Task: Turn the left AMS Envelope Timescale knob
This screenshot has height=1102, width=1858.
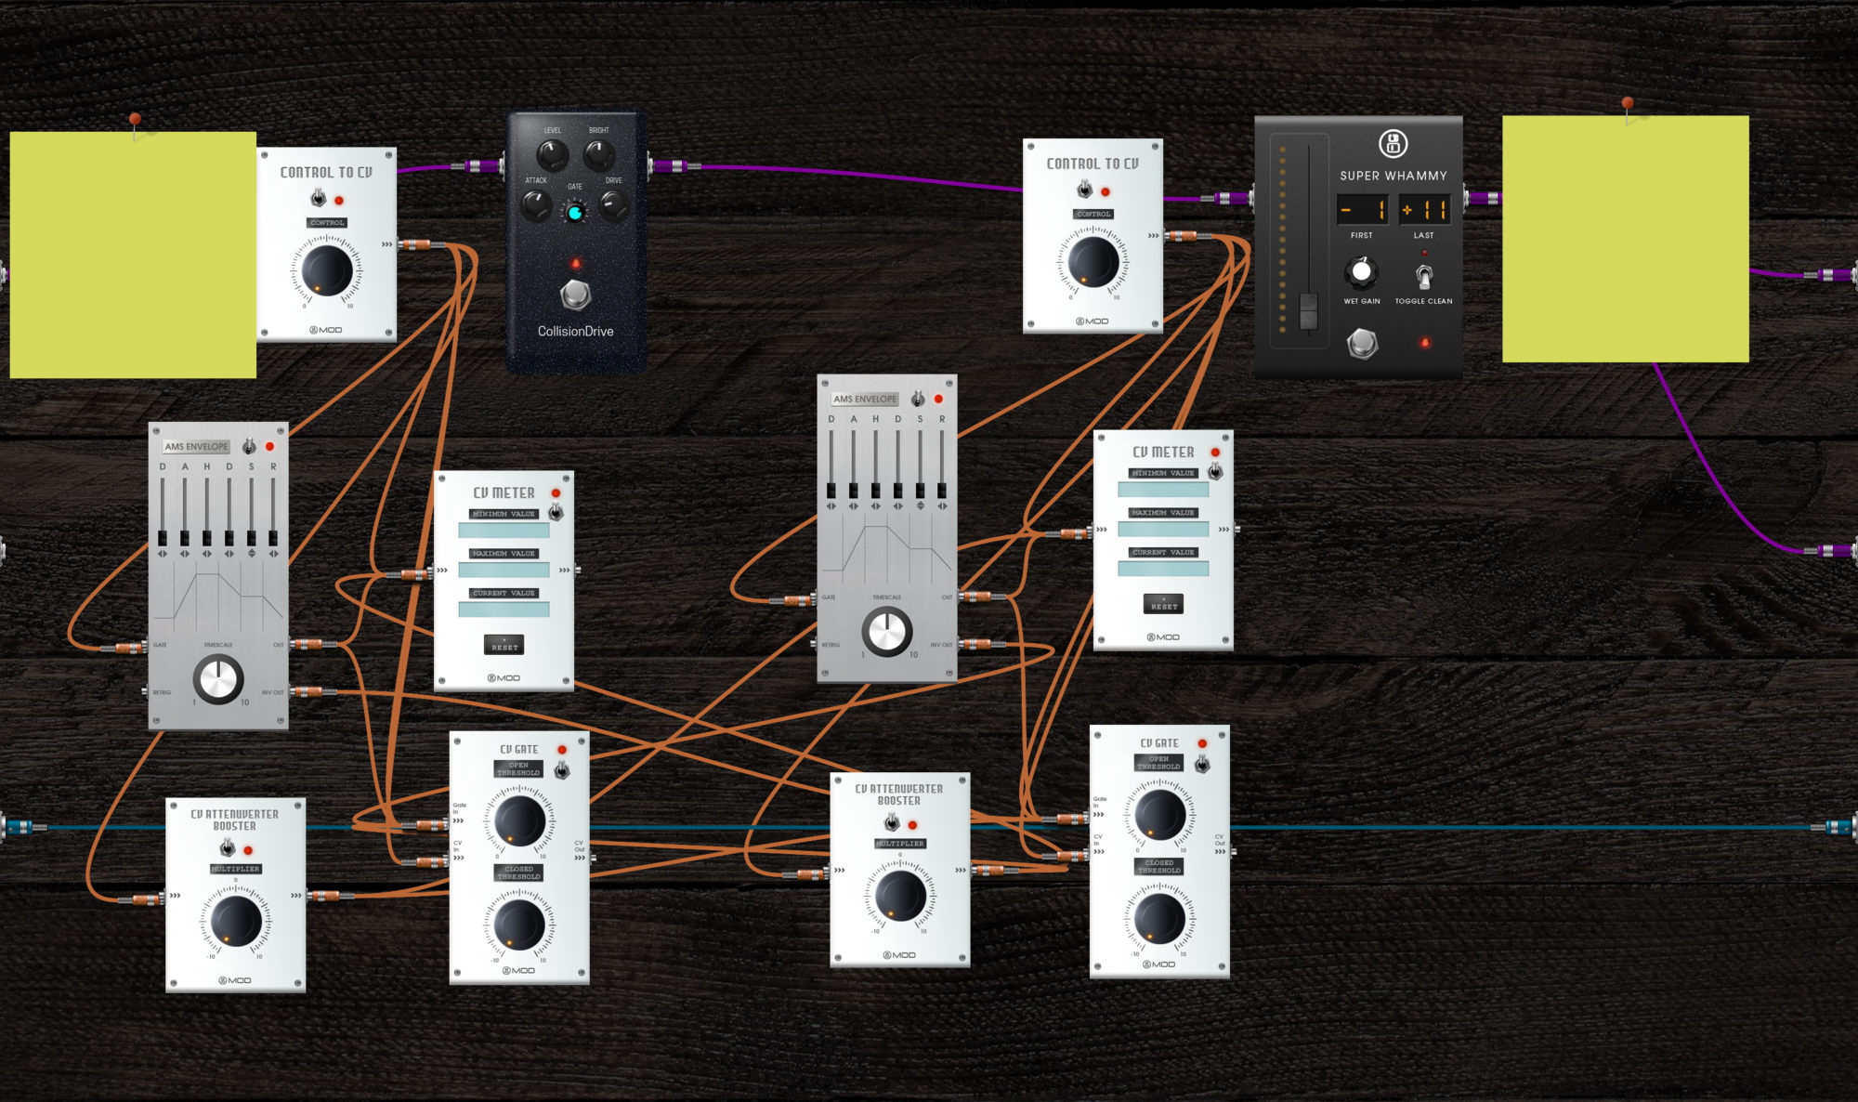Action: [218, 679]
